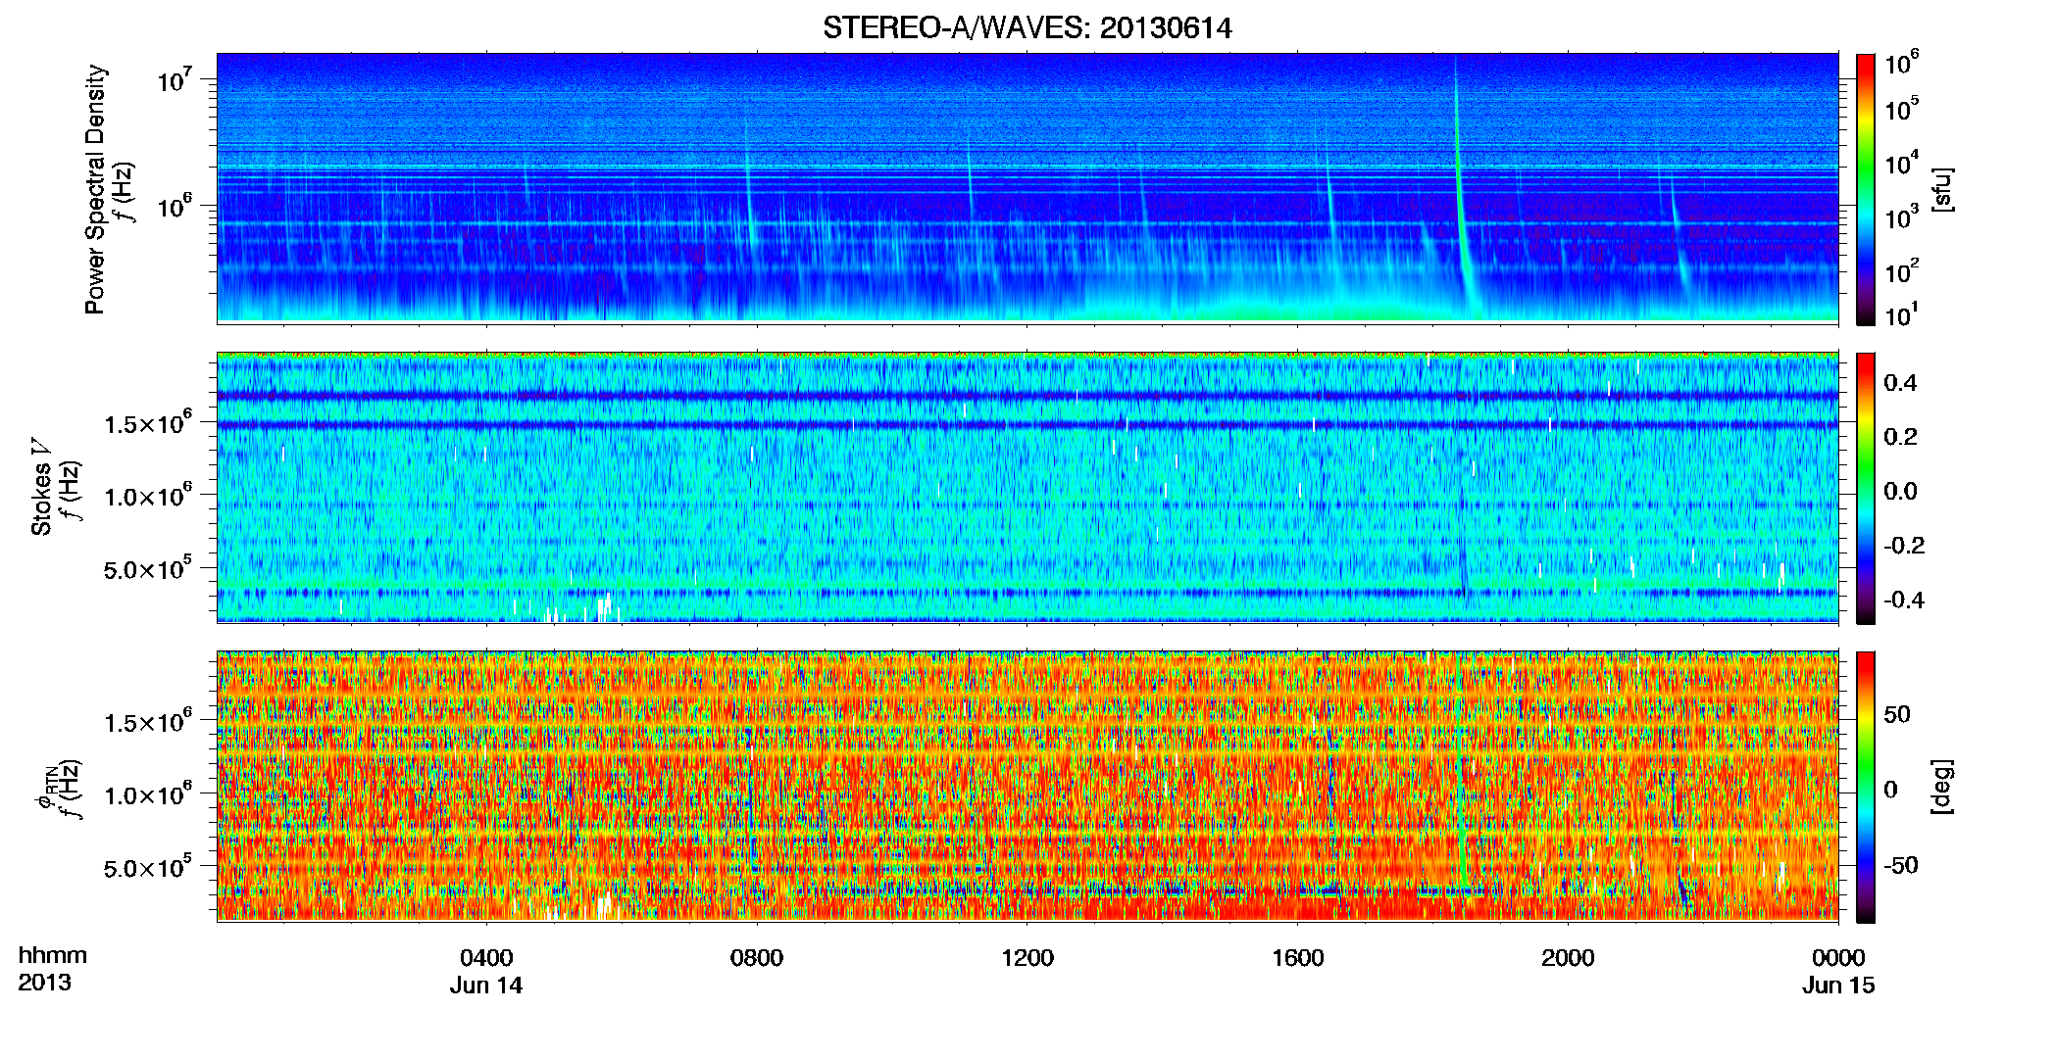
Task: Click the sfu power color bar
Action: pyautogui.click(x=1866, y=189)
